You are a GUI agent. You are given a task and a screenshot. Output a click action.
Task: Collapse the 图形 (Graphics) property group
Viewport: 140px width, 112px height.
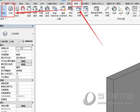[32, 45]
